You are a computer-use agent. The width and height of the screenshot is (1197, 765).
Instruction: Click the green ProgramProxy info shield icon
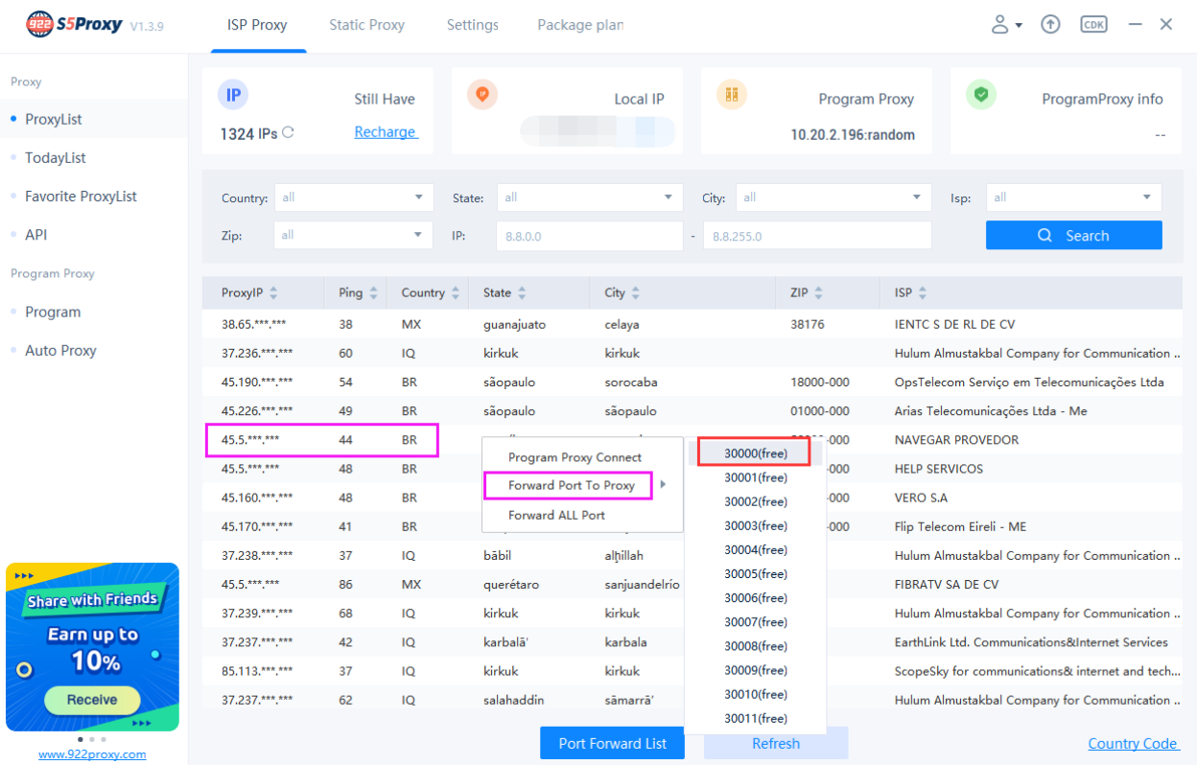(x=981, y=95)
